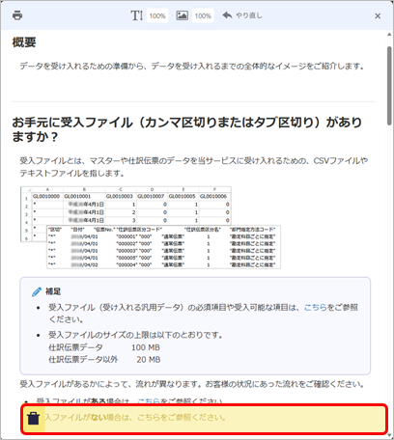Viewport: 394px width, 440px height.
Task: Click the text size icon
Action: pyautogui.click(x=136, y=15)
